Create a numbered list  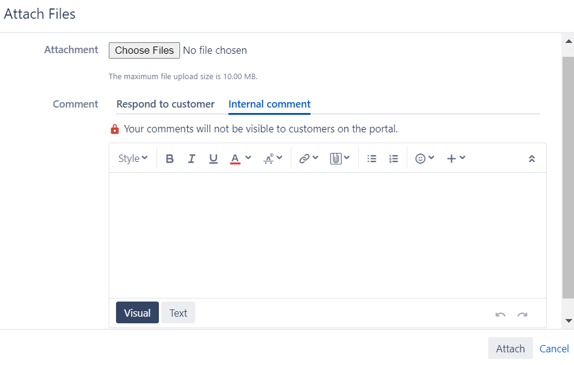coord(393,158)
